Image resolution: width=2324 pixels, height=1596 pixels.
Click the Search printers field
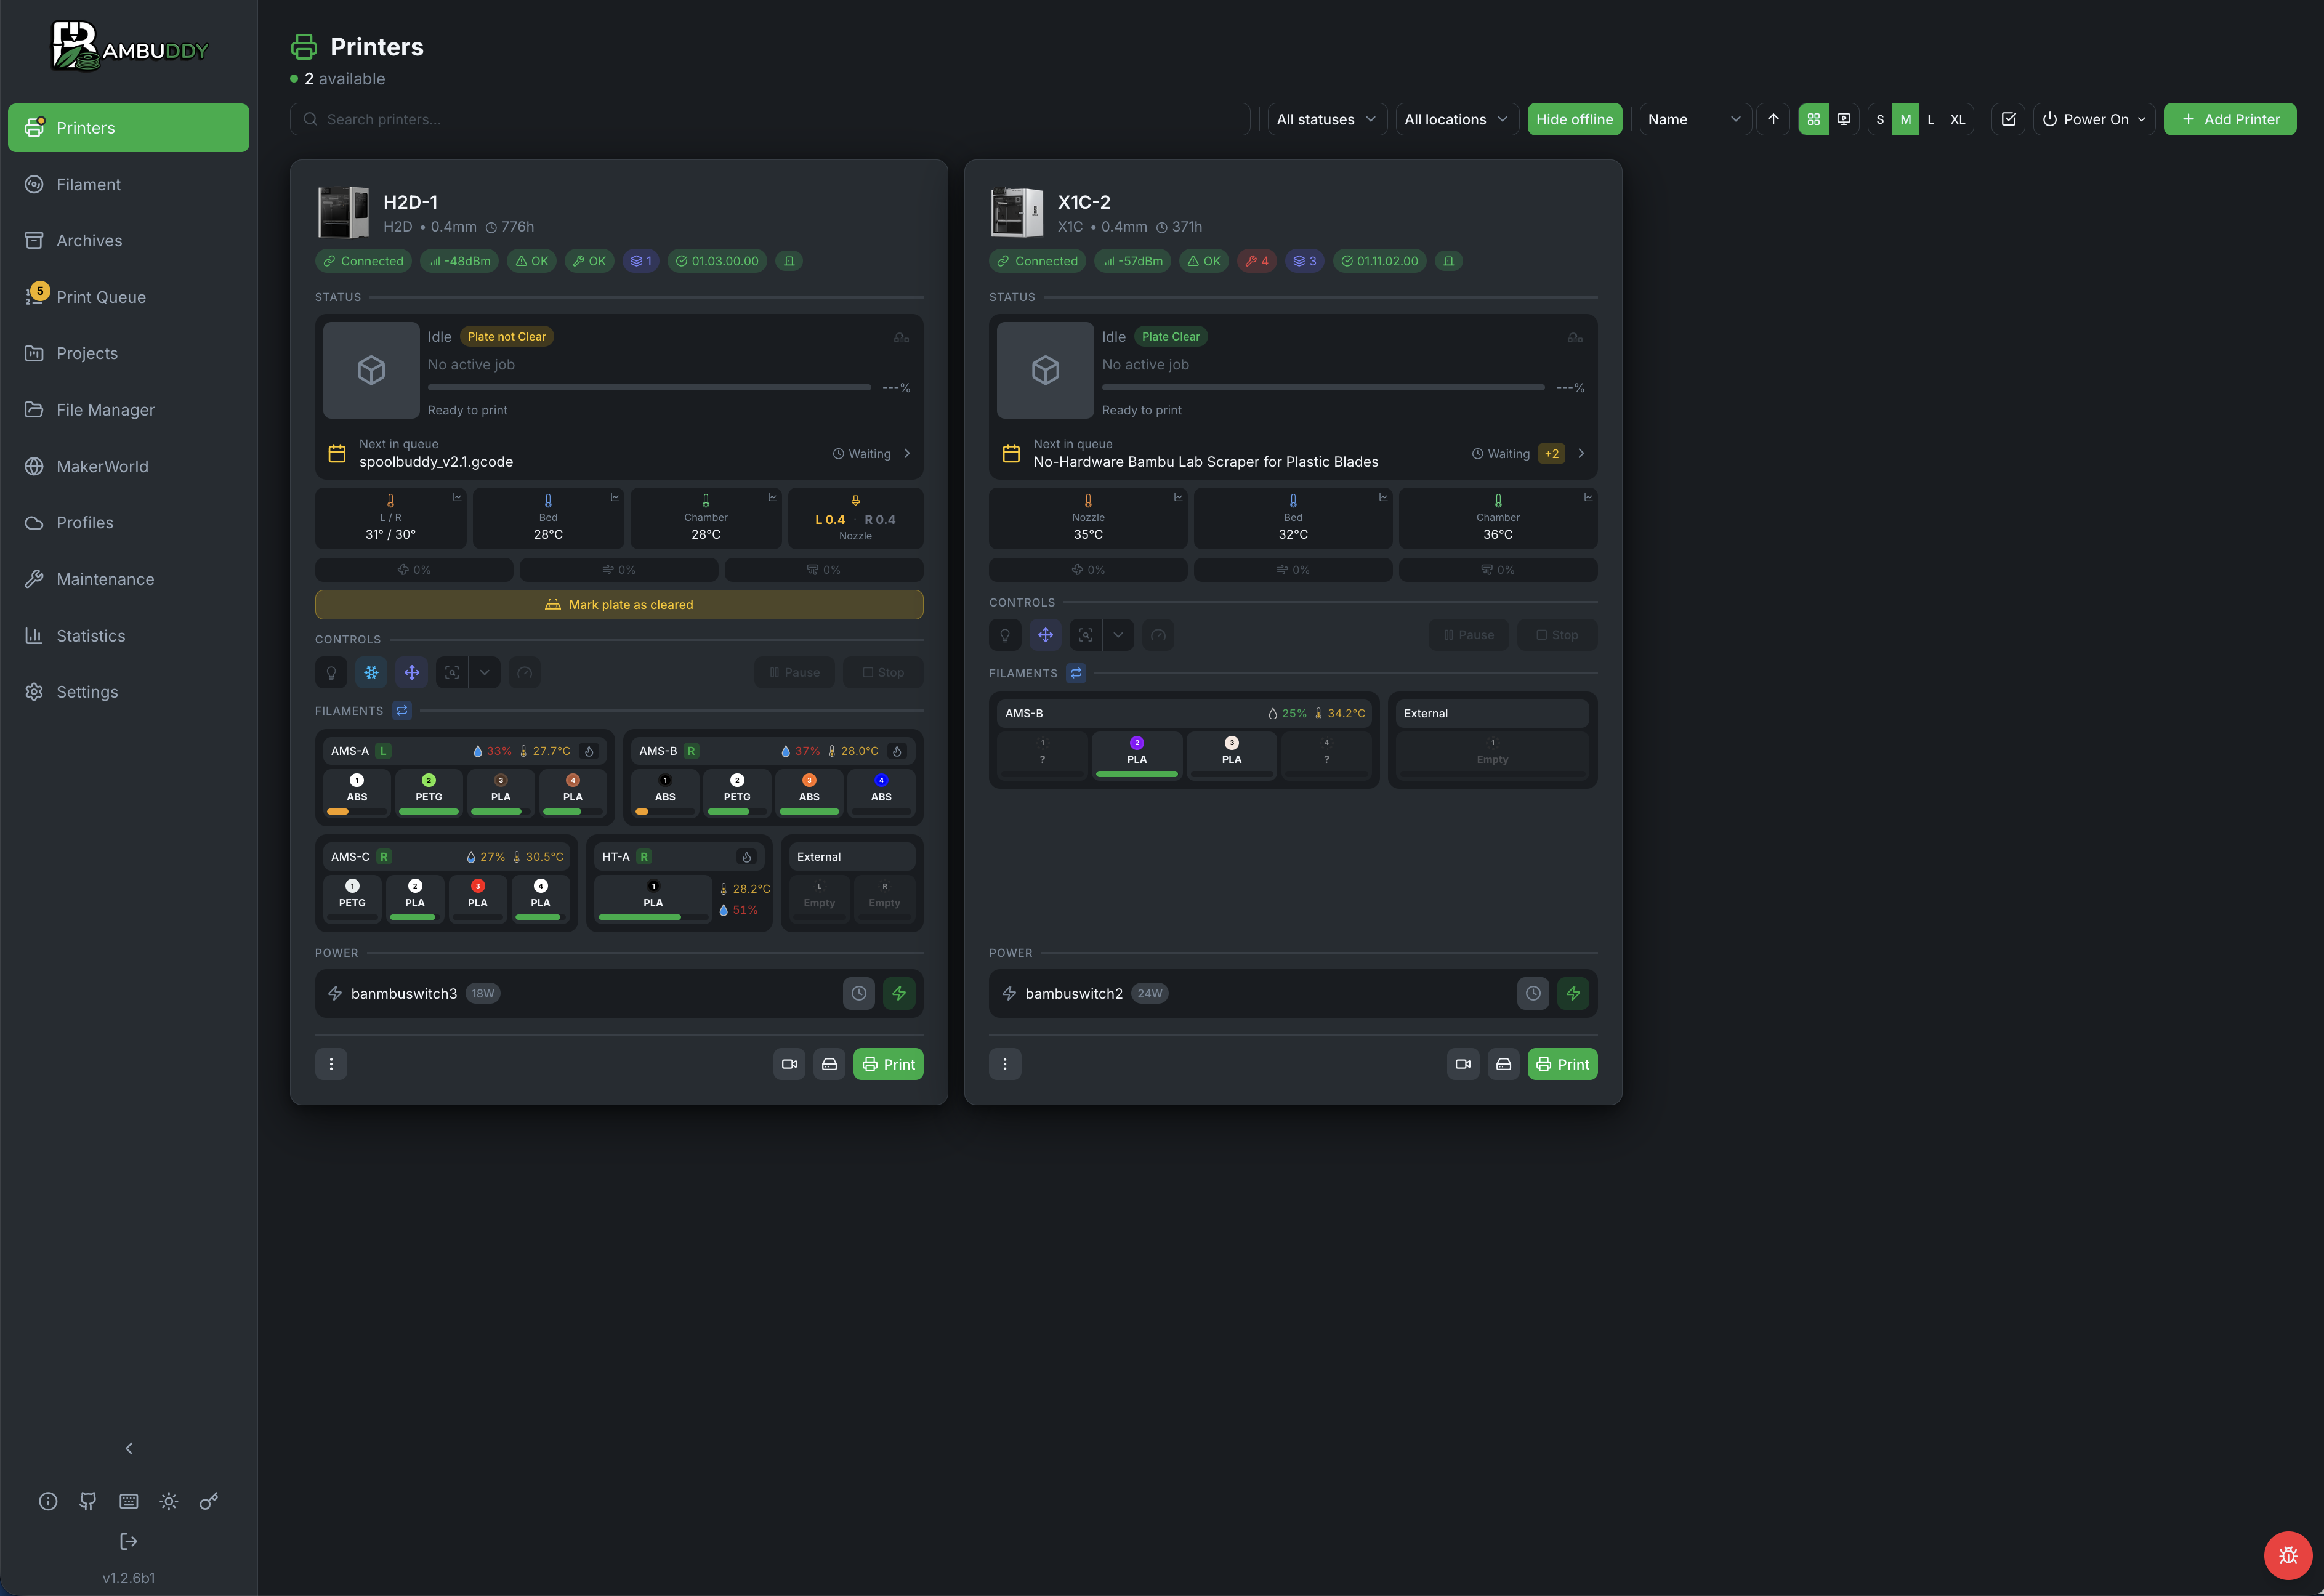[770, 119]
